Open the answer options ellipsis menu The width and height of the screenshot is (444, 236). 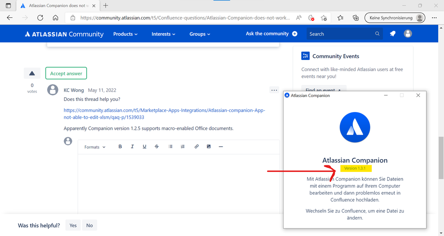click(x=274, y=90)
